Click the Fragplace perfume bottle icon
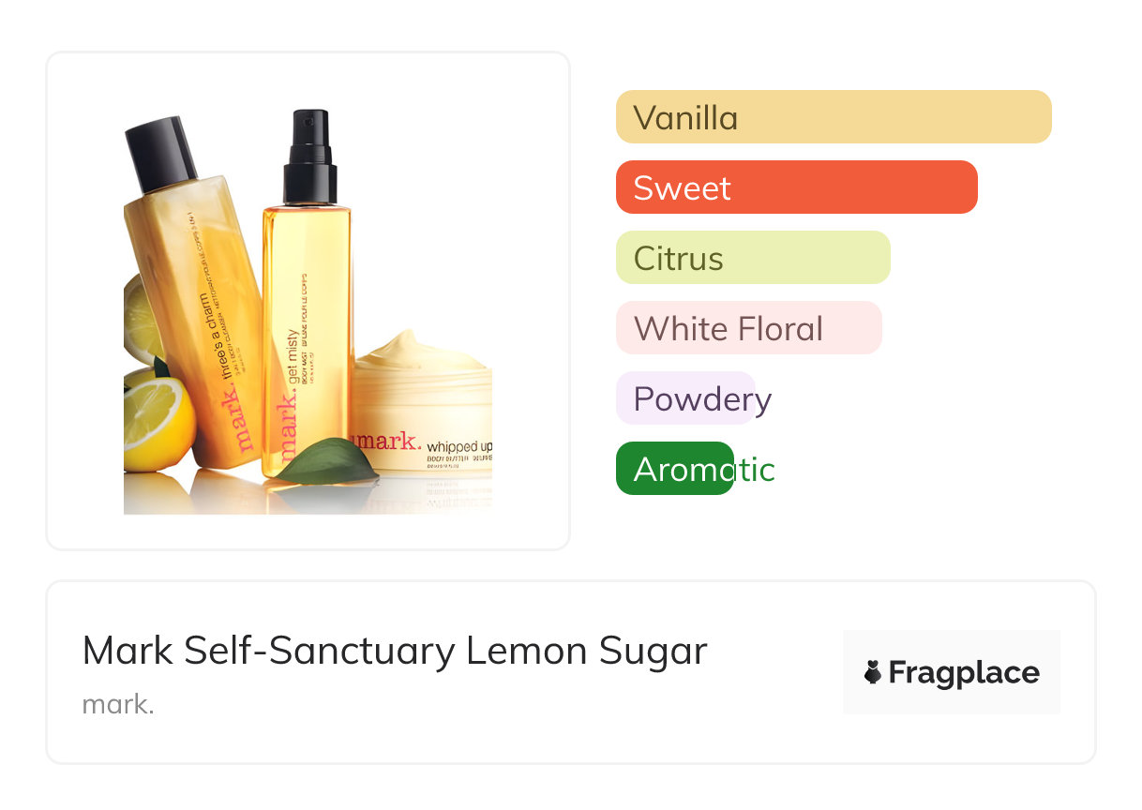This screenshot has height=810, width=1142. tap(873, 672)
